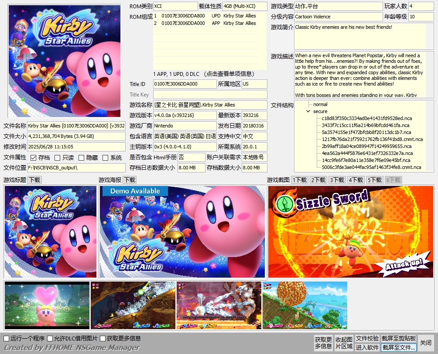
Task: Download game title image via 游戏标题 下载
Action: [35, 180]
